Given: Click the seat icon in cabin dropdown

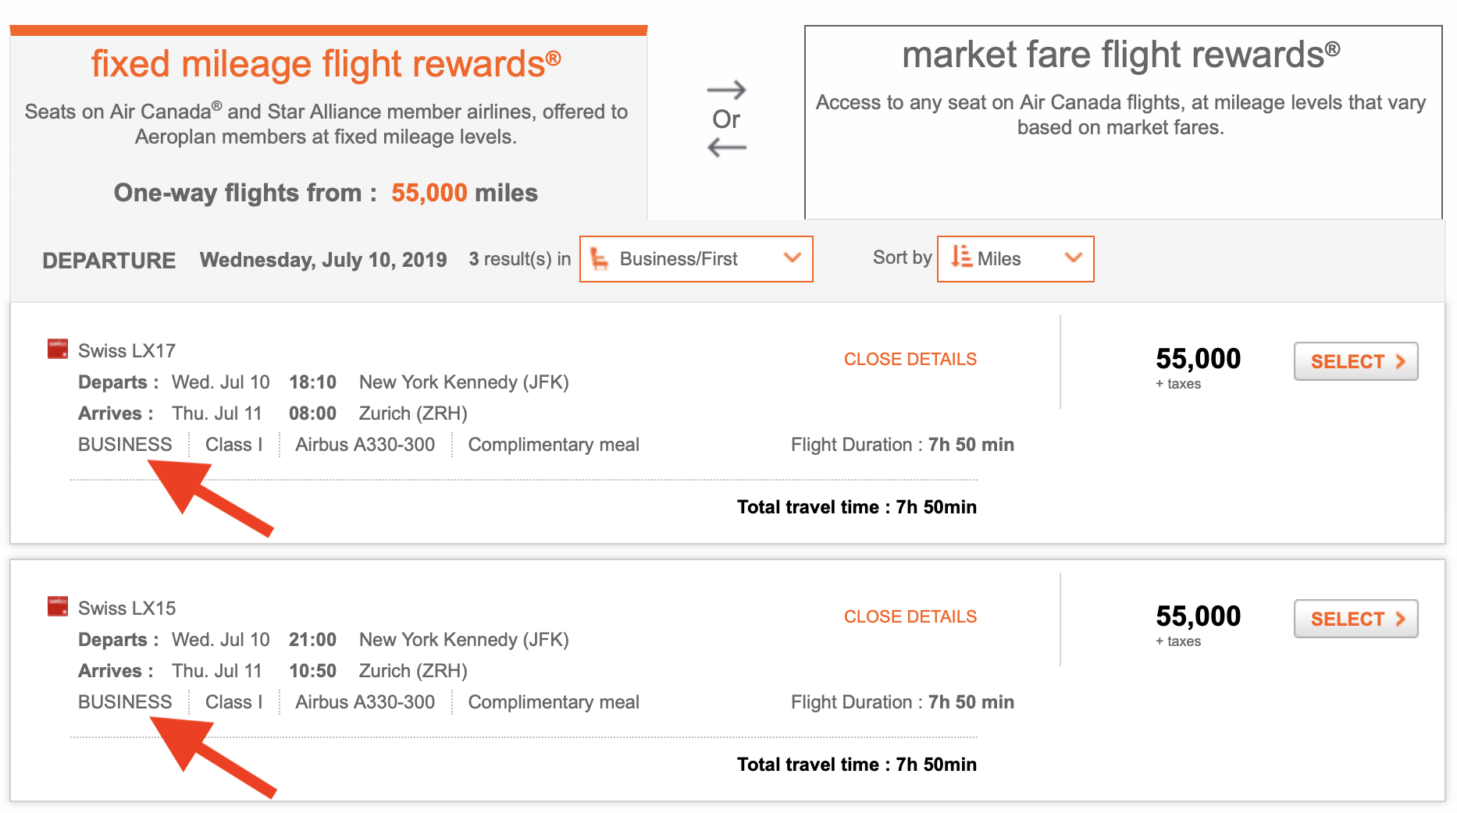Looking at the screenshot, I should coord(600,259).
